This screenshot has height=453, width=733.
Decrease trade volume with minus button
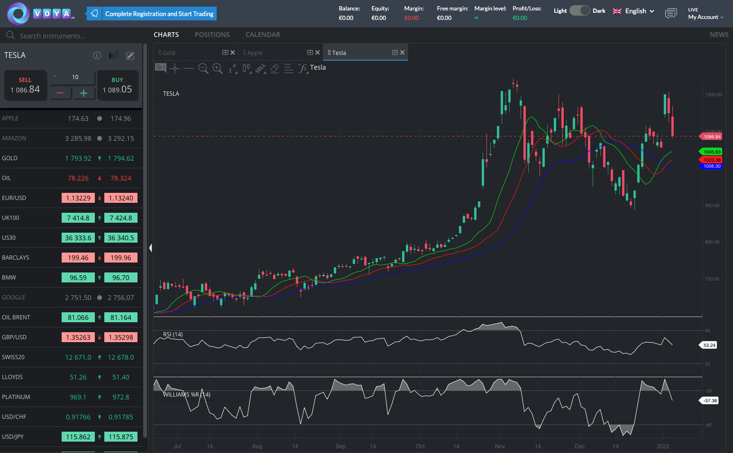[x=60, y=93]
